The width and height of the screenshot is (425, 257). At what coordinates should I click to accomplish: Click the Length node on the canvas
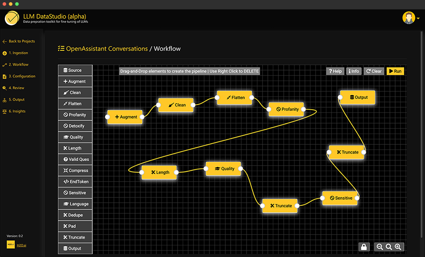click(x=159, y=172)
